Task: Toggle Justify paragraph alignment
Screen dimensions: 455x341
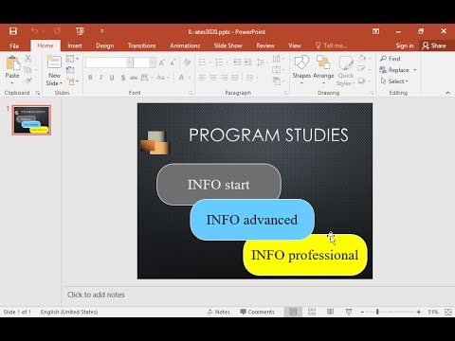Action: tap(235, 78)
